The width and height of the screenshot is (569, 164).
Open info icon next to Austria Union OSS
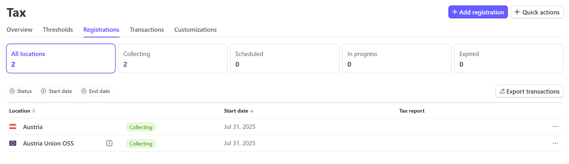pyautogui.click(x=109, y=143)
